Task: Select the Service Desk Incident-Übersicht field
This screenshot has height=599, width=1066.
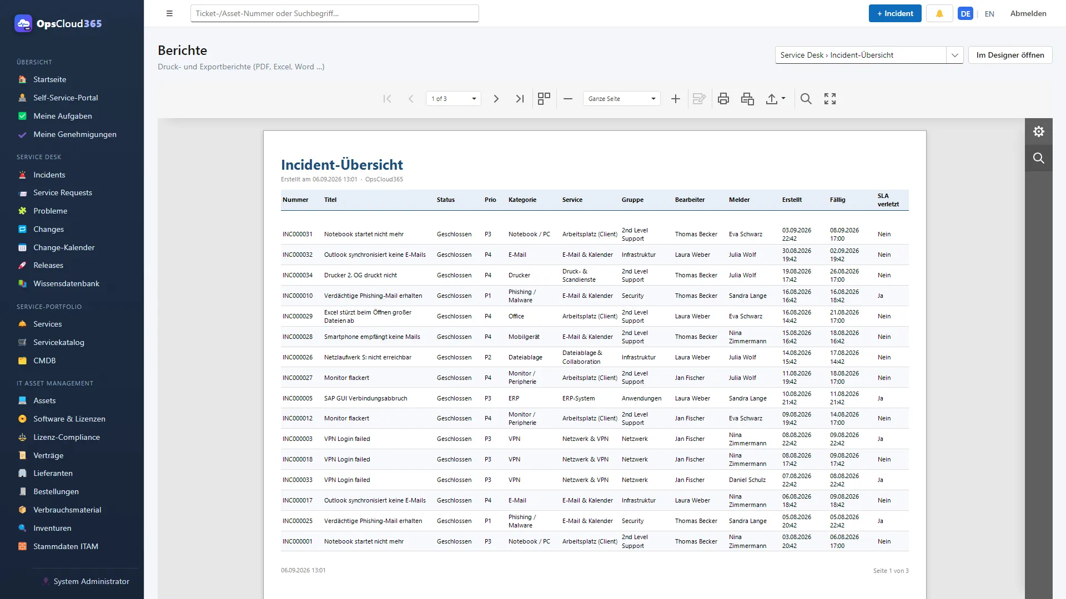Action: [x=861, y=55]
